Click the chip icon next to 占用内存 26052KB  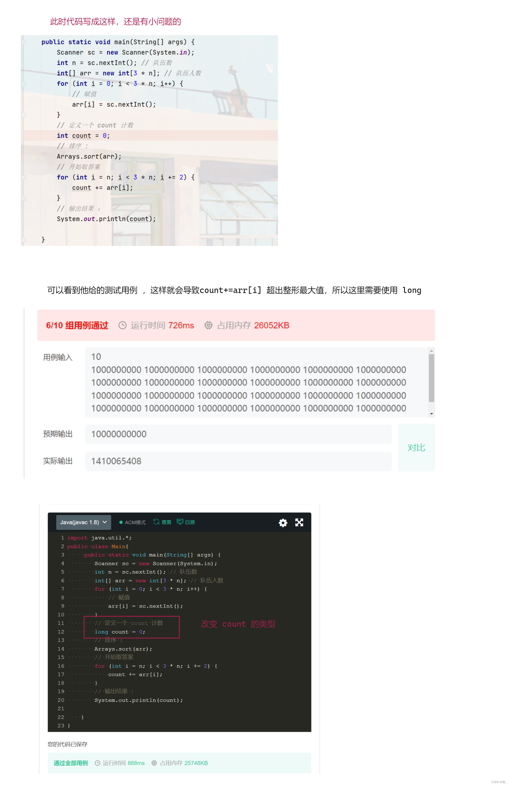pyautogui.click(x=208, y=325)
